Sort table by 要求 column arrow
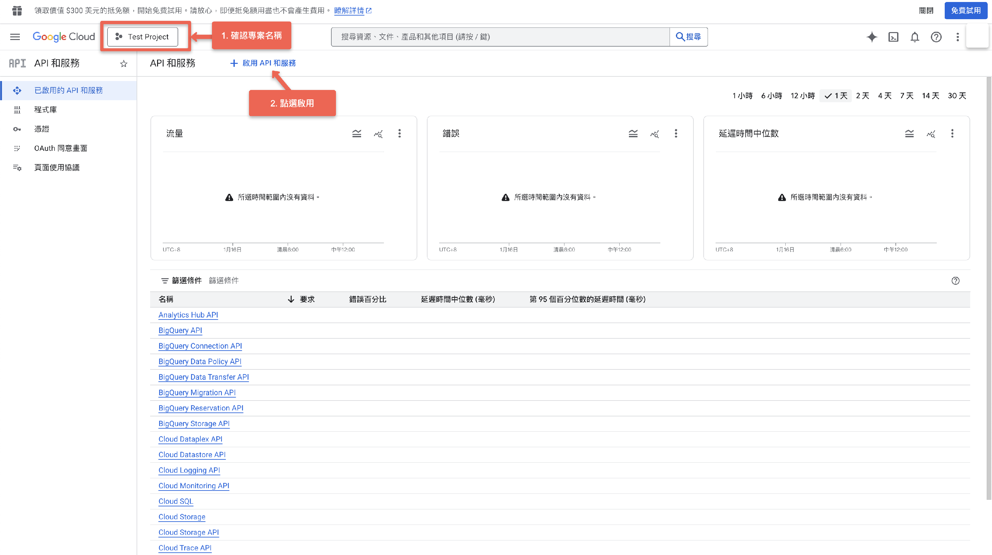The image size is (992, 555). tap(291, 299)
